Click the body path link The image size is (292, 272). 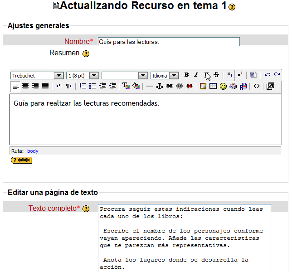(33, 151)
